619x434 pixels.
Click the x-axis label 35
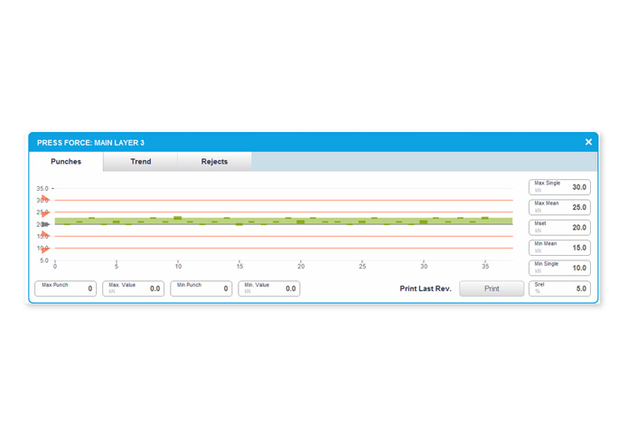coord(485,267)
